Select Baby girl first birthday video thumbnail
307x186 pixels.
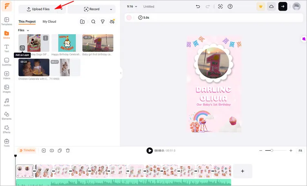(98, 43)
